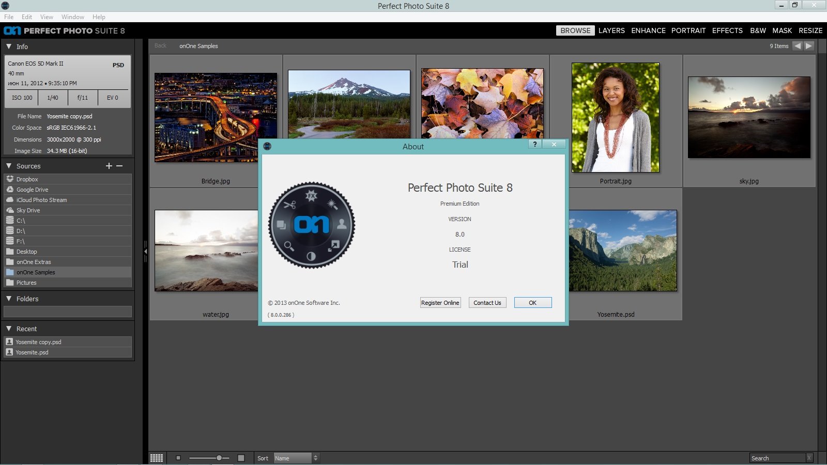Switch to the Layers module
827x465 pixels.
[611, 30]
